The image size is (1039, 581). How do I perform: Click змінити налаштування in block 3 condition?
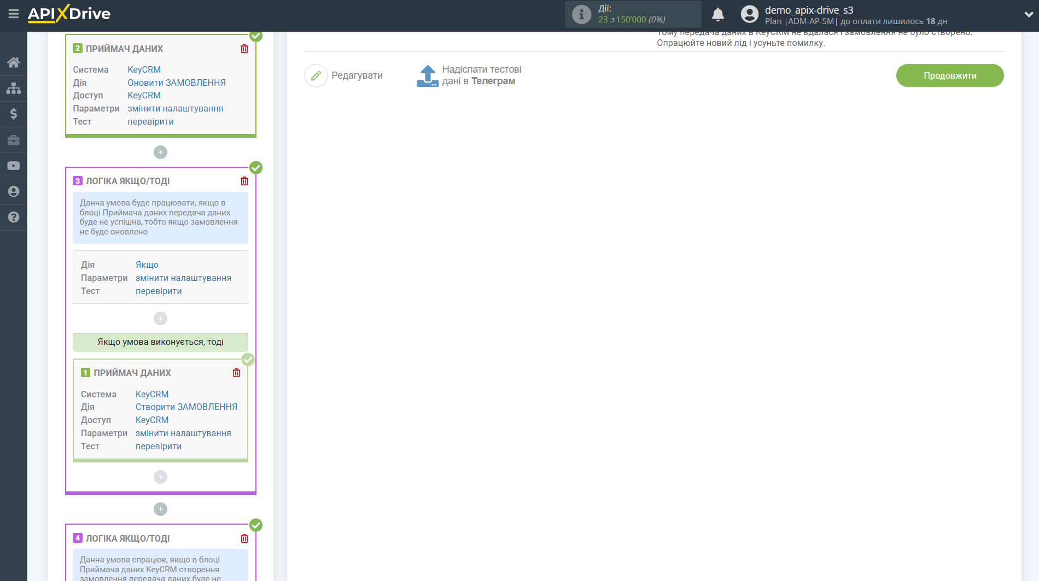pyautogui.click(x=183, y=278)
